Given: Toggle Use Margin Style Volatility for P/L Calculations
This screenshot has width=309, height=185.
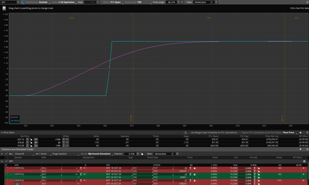Looking at the screenshot, I should pyautogui.click(x=186, y=133).
